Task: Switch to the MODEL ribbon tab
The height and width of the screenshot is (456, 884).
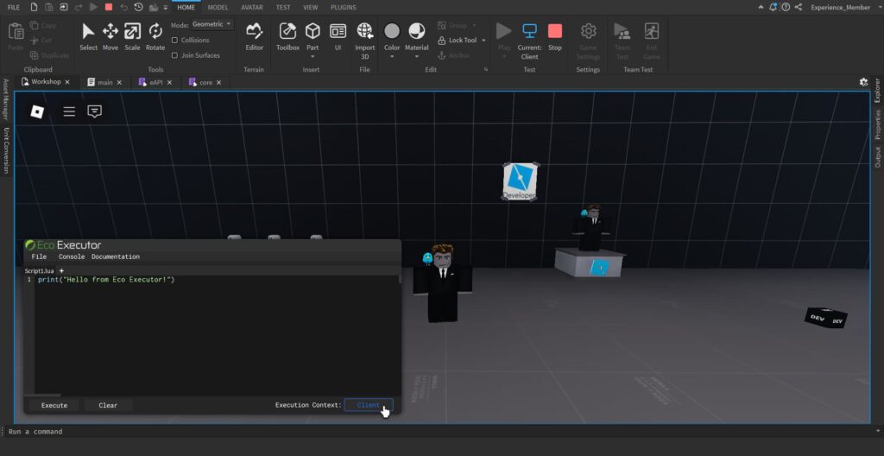Action: 218,7
